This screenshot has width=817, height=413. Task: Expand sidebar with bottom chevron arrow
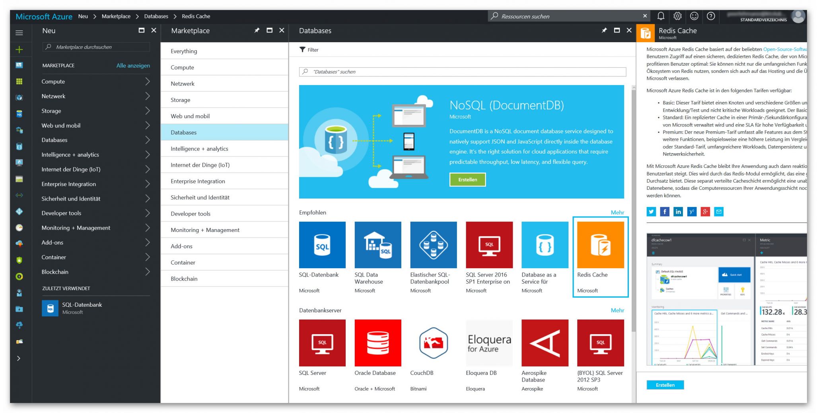coord(19,358)
